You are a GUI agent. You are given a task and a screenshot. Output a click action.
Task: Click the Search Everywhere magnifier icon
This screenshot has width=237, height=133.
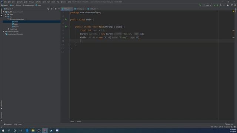[x=235, y=5]
